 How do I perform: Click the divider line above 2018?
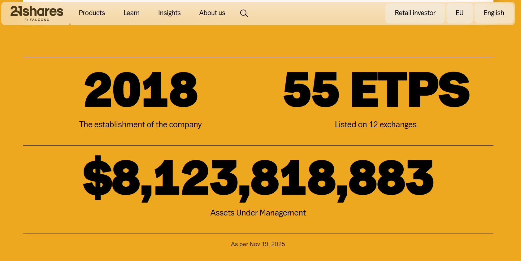(x=258, y=57)
